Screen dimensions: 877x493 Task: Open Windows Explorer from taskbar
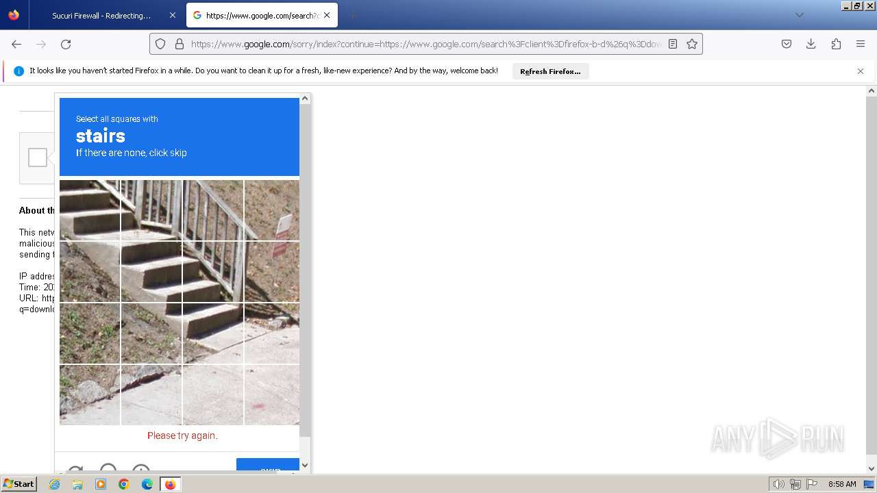pos(77,484)
